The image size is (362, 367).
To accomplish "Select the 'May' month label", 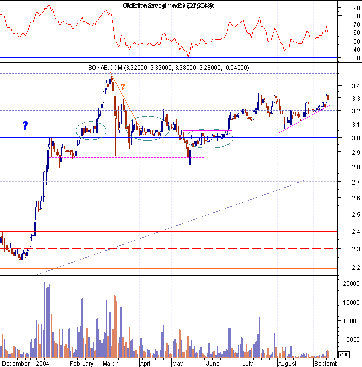I will pos(177,363).
